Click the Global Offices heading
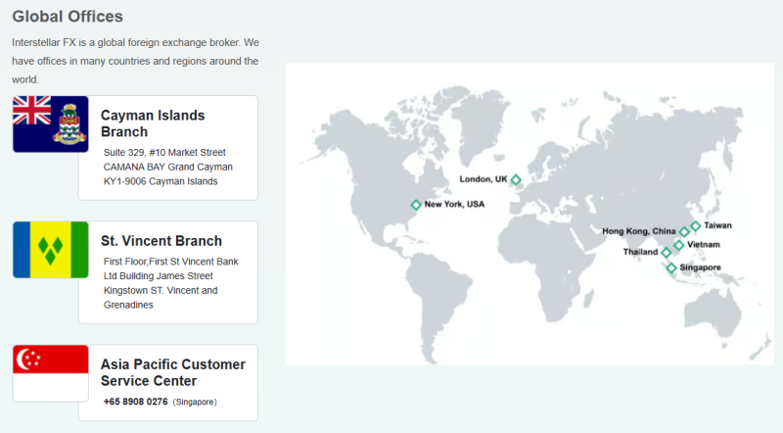Screen dimensions: 783x433 point(68,17)
